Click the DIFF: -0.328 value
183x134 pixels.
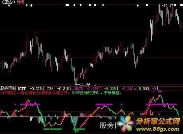click(x=30, y=89)
